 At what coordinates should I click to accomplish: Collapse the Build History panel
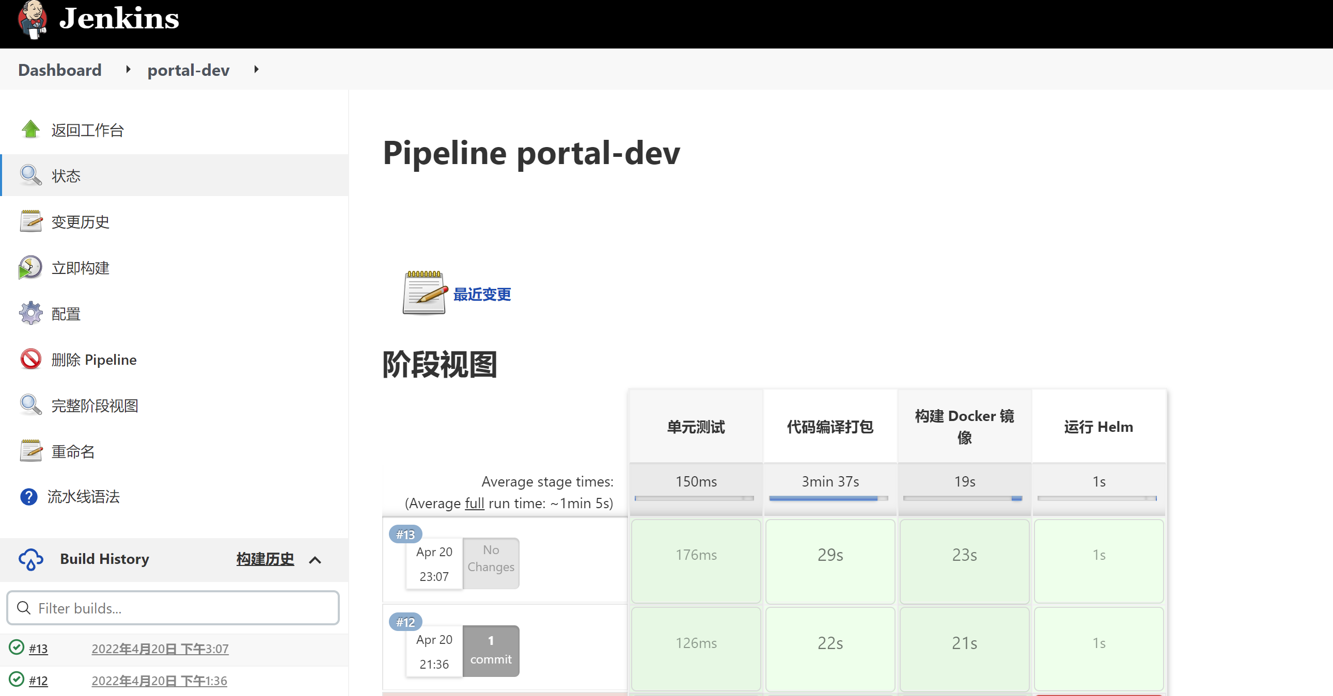pyautogui.click(x=316, y=560)
